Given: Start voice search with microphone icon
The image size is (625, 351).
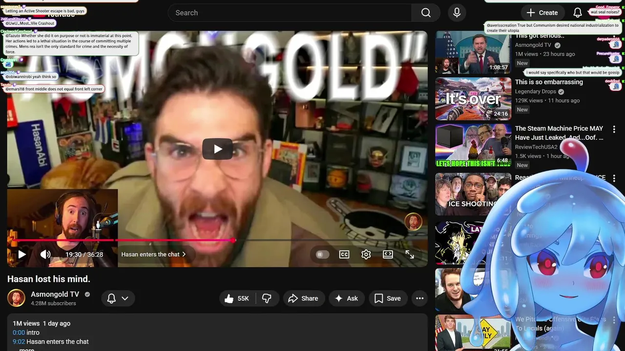Looking at the screenshot, I should [x=457, y=13].
